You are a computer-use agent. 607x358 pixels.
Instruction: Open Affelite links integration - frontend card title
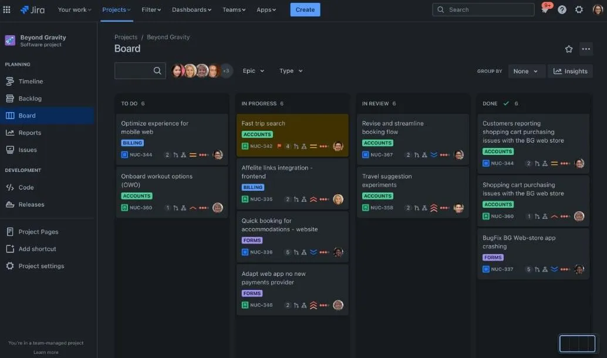(276, 172)
